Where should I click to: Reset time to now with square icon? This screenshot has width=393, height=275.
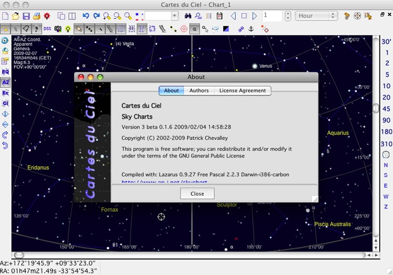pyautogui.click(x=244, y=16)
